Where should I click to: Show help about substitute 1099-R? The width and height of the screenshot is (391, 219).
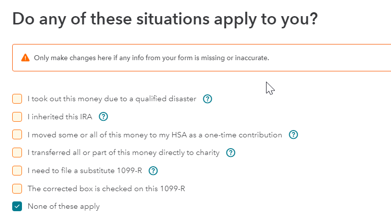[153, 171]
